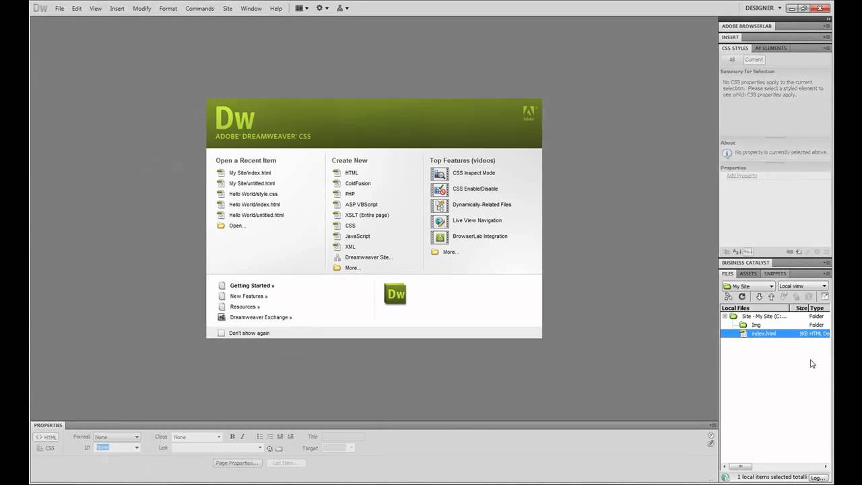Create a new HTML document
The width and height of the screenshot is (862, 485).
click(x=352, y=173)
